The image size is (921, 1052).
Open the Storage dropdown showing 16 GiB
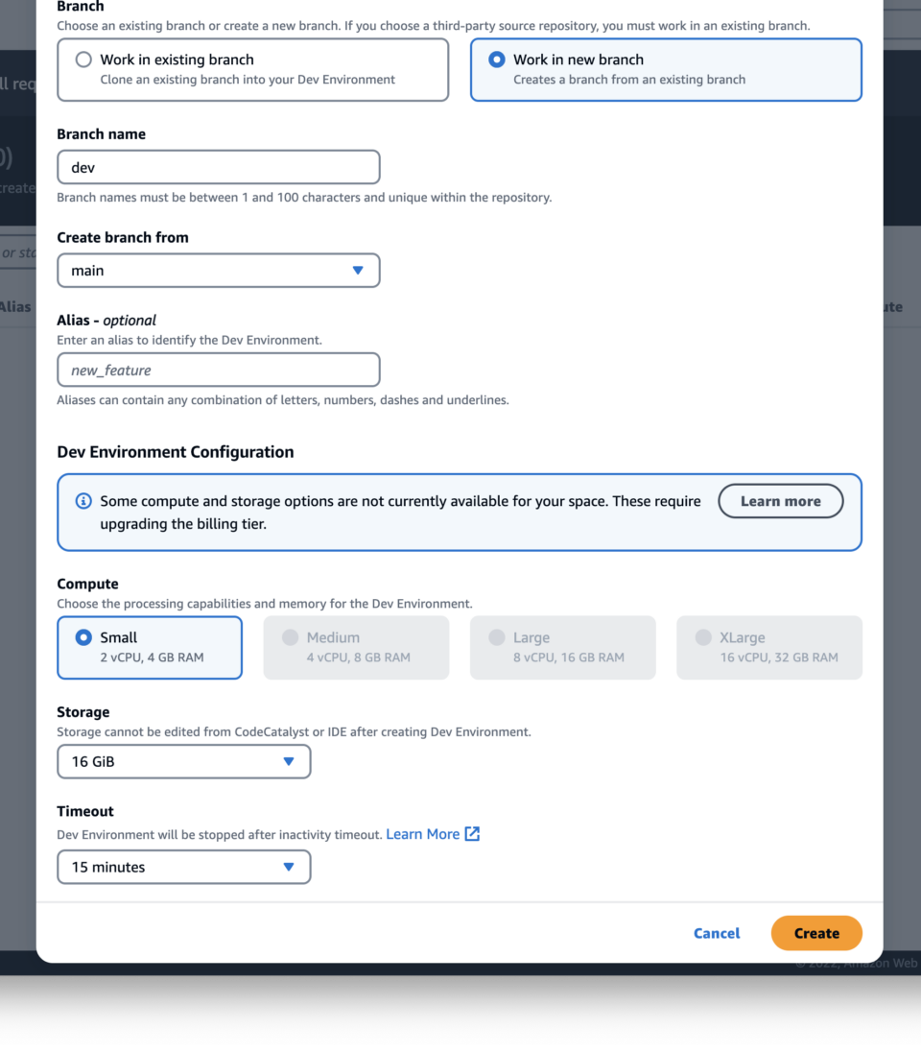183,761
